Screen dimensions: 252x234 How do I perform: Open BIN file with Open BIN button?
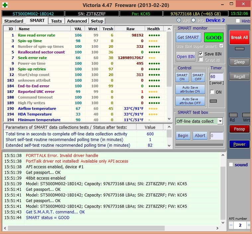click(186, 56)
